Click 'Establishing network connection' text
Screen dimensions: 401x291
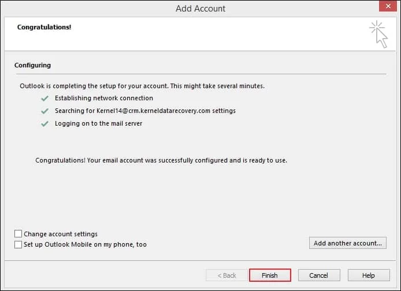[x=104, y=98]
